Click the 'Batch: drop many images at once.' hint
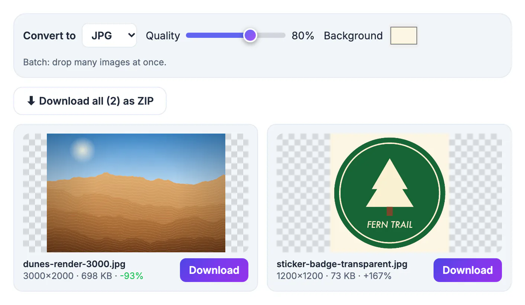The width and height of the screenshot is (525, 305). pyautogui.click(x=95, y=62)
